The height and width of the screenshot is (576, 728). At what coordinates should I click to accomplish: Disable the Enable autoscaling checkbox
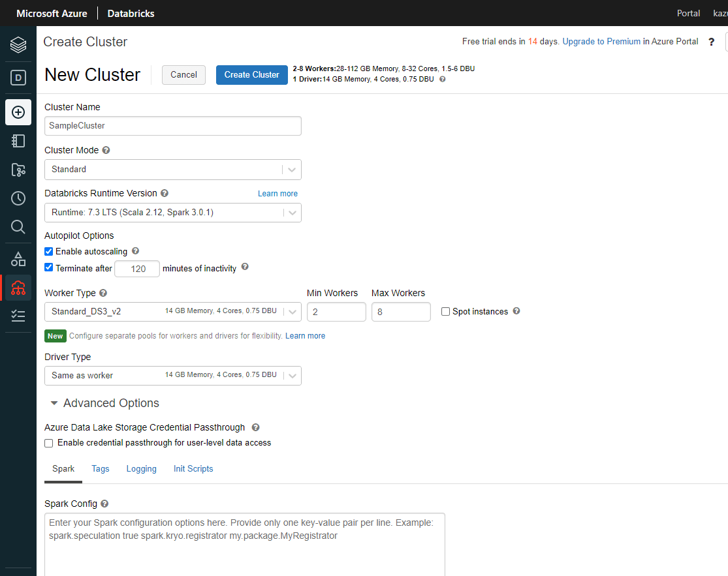49,251
